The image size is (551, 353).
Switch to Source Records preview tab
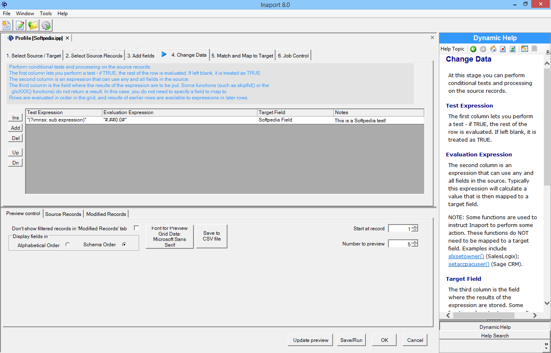63,214
